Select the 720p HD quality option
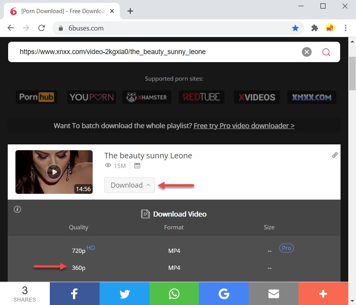Screen dimensions: 356x305 [83, 250]
